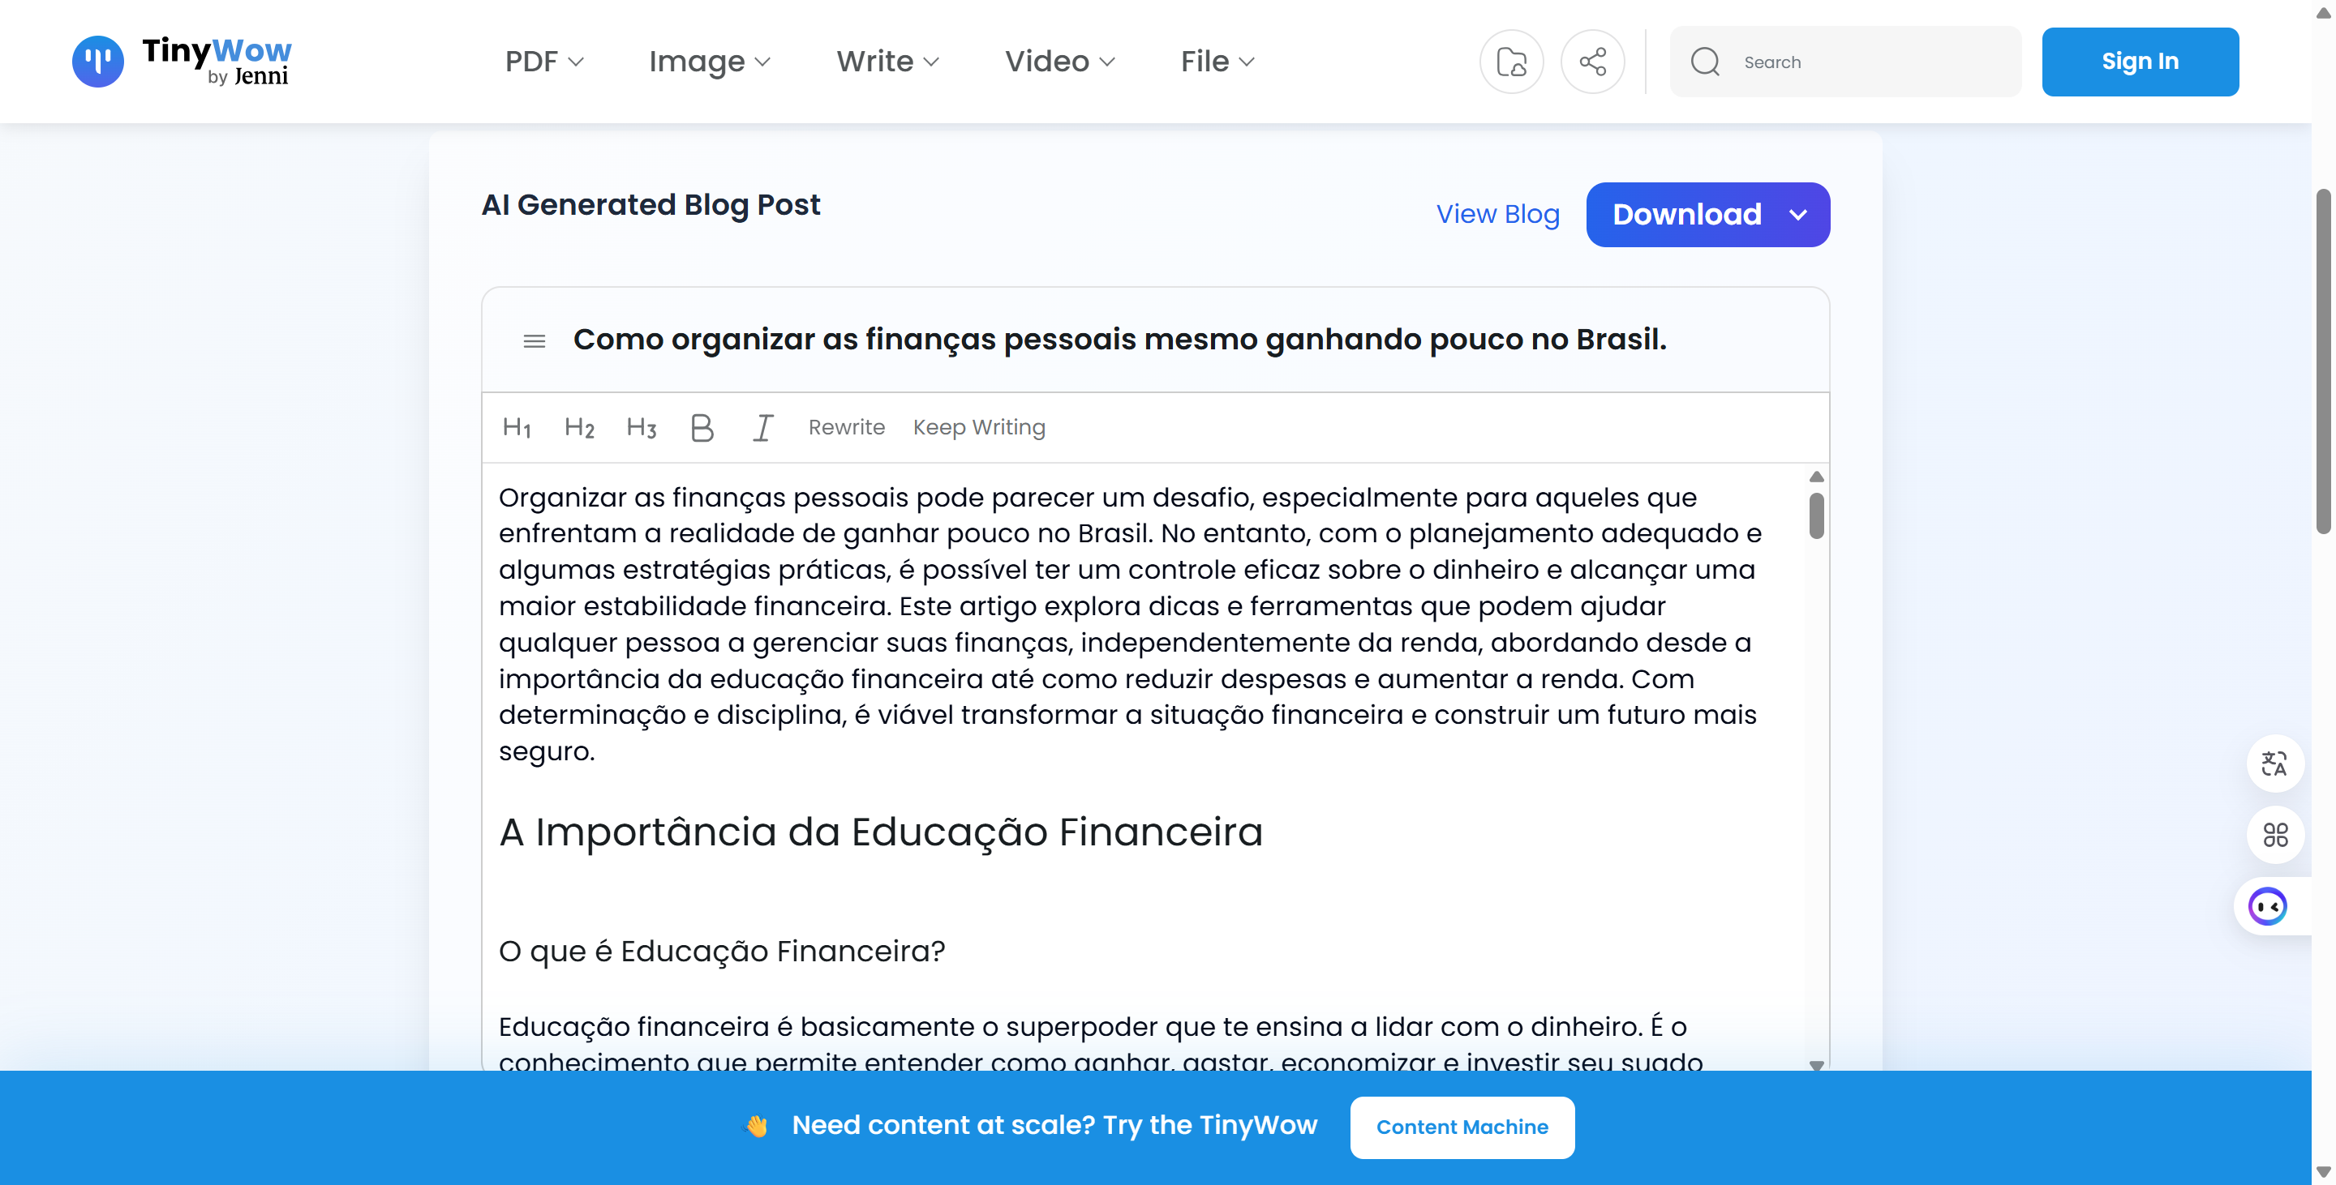
Task: Open the round assistant face icon
Action: [2267, 906]
